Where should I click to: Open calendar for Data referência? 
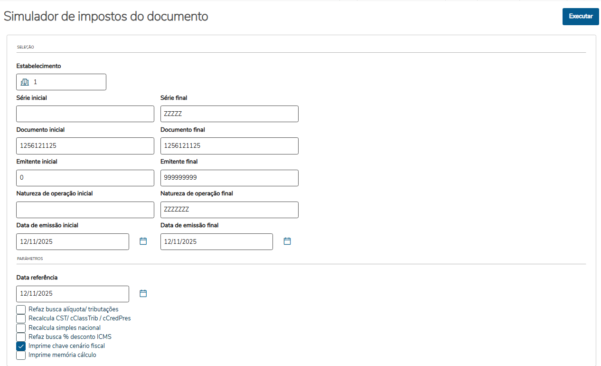[143, 293]
